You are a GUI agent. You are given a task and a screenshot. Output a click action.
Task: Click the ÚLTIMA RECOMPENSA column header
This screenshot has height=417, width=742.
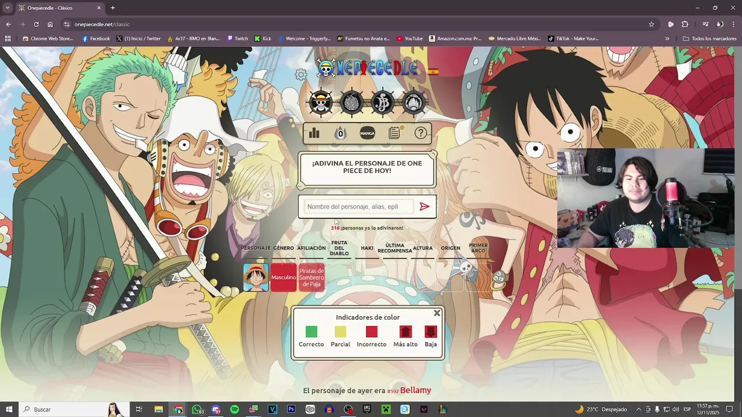(x=395, y=248)
